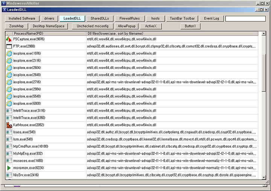Open the ActiveX view

pyautogui.click(x=151, y=26)
